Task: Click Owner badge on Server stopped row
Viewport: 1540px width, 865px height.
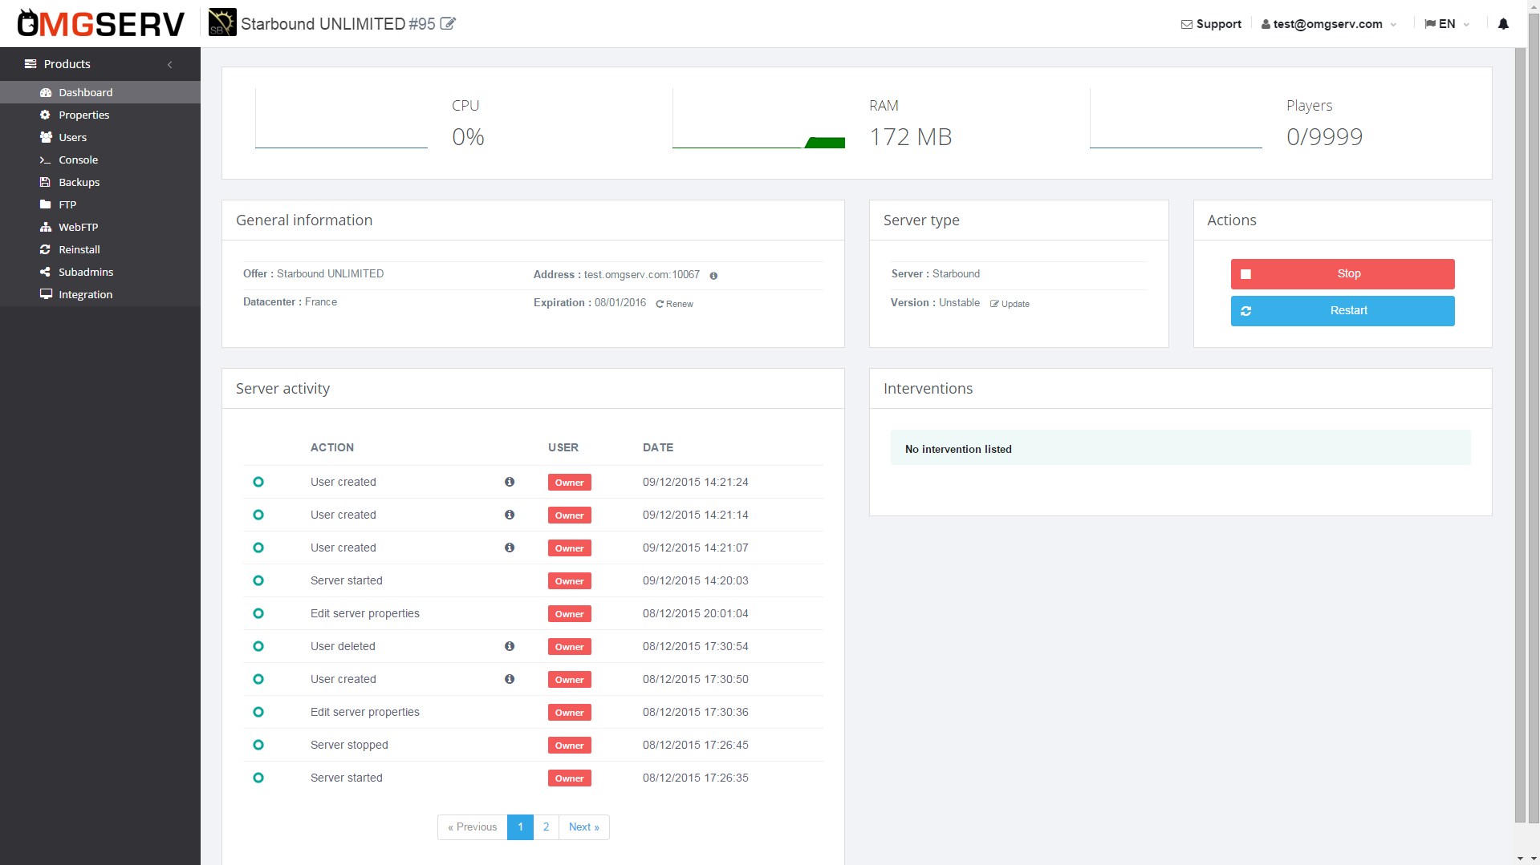Action: (x=570, y=746)
